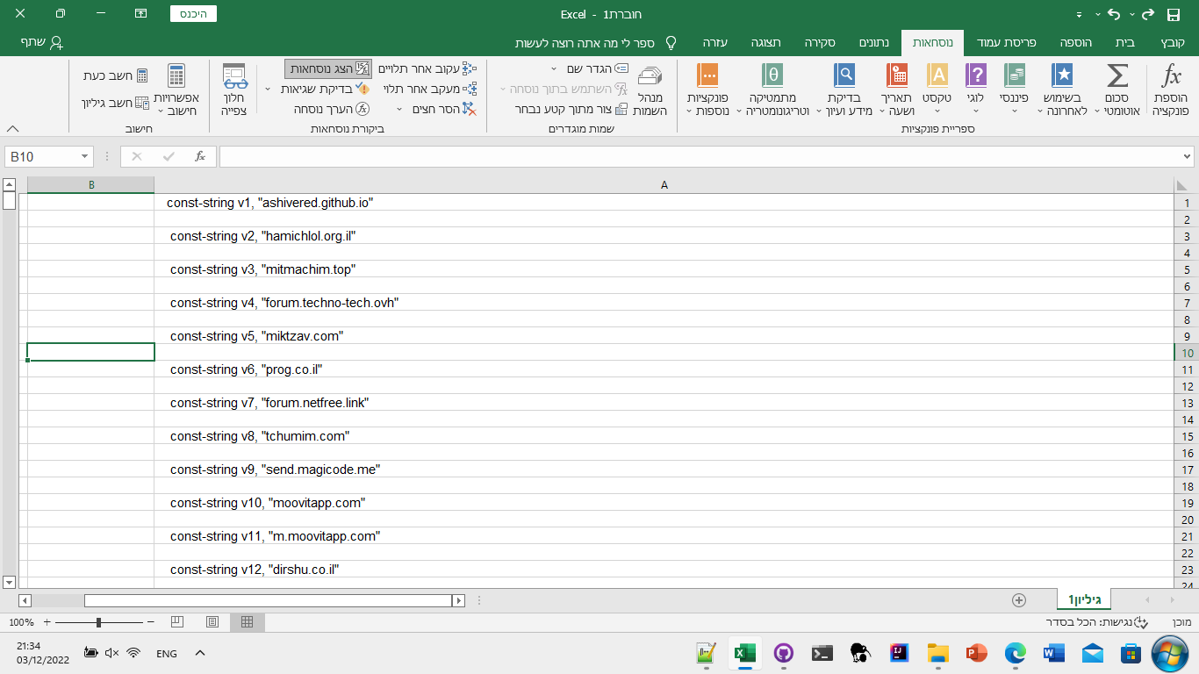Image resolution: width=1199 pixels, height=674 pixels.
Task: Open the Financial (פיננסי) functions library
Action: click(1014, 90)
